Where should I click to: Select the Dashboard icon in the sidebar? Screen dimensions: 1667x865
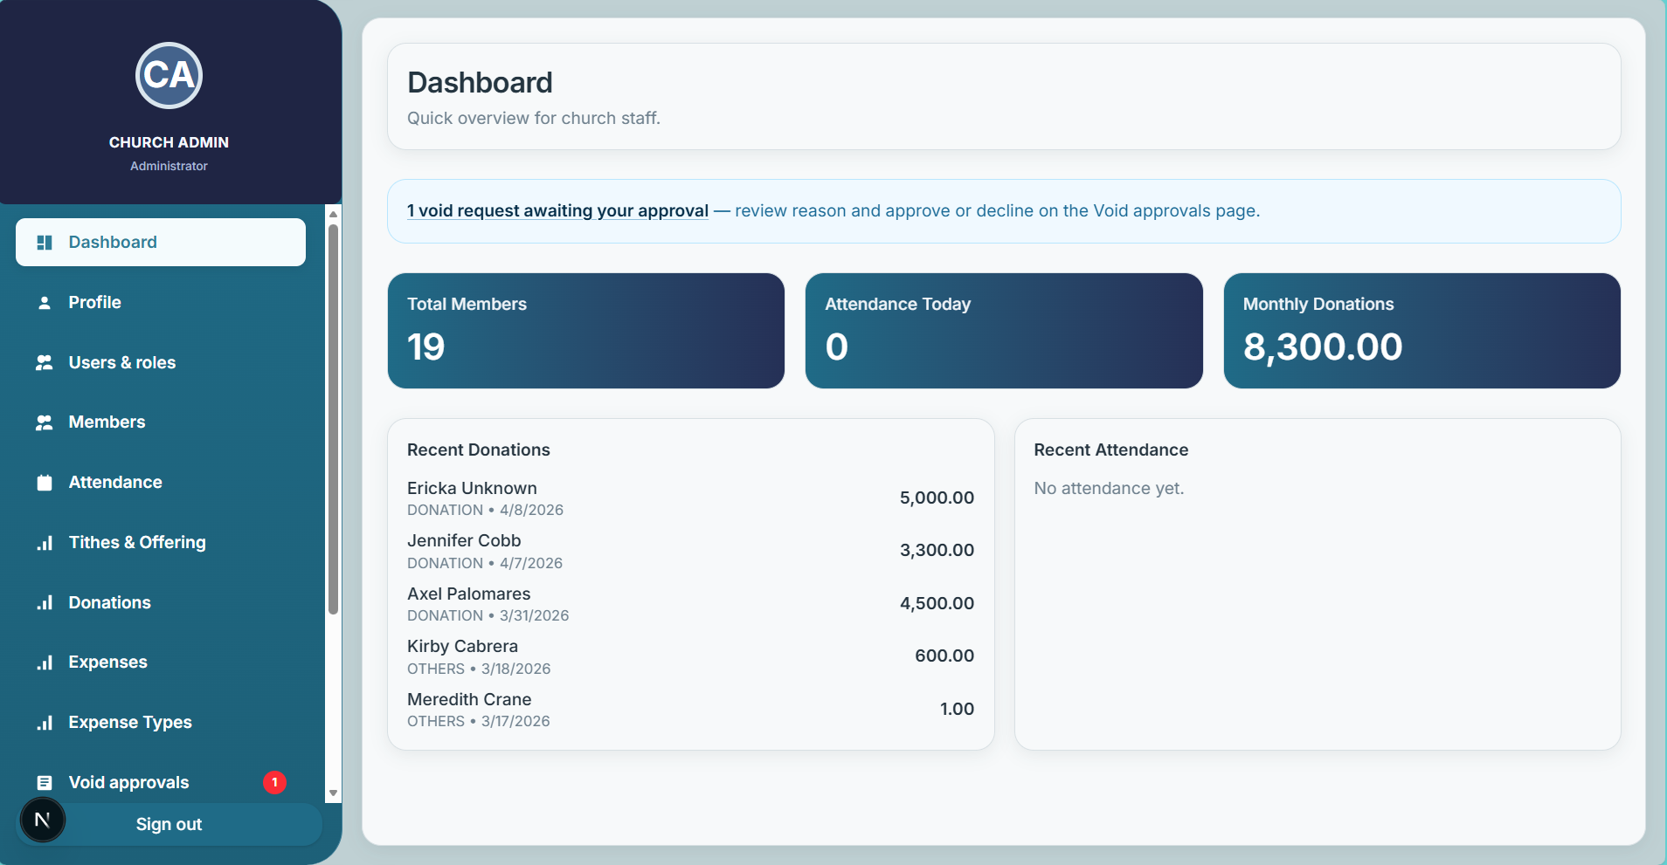click(x=45, y=242)
